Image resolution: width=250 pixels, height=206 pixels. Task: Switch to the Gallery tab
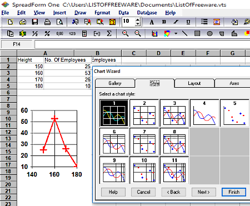(115, 83)
